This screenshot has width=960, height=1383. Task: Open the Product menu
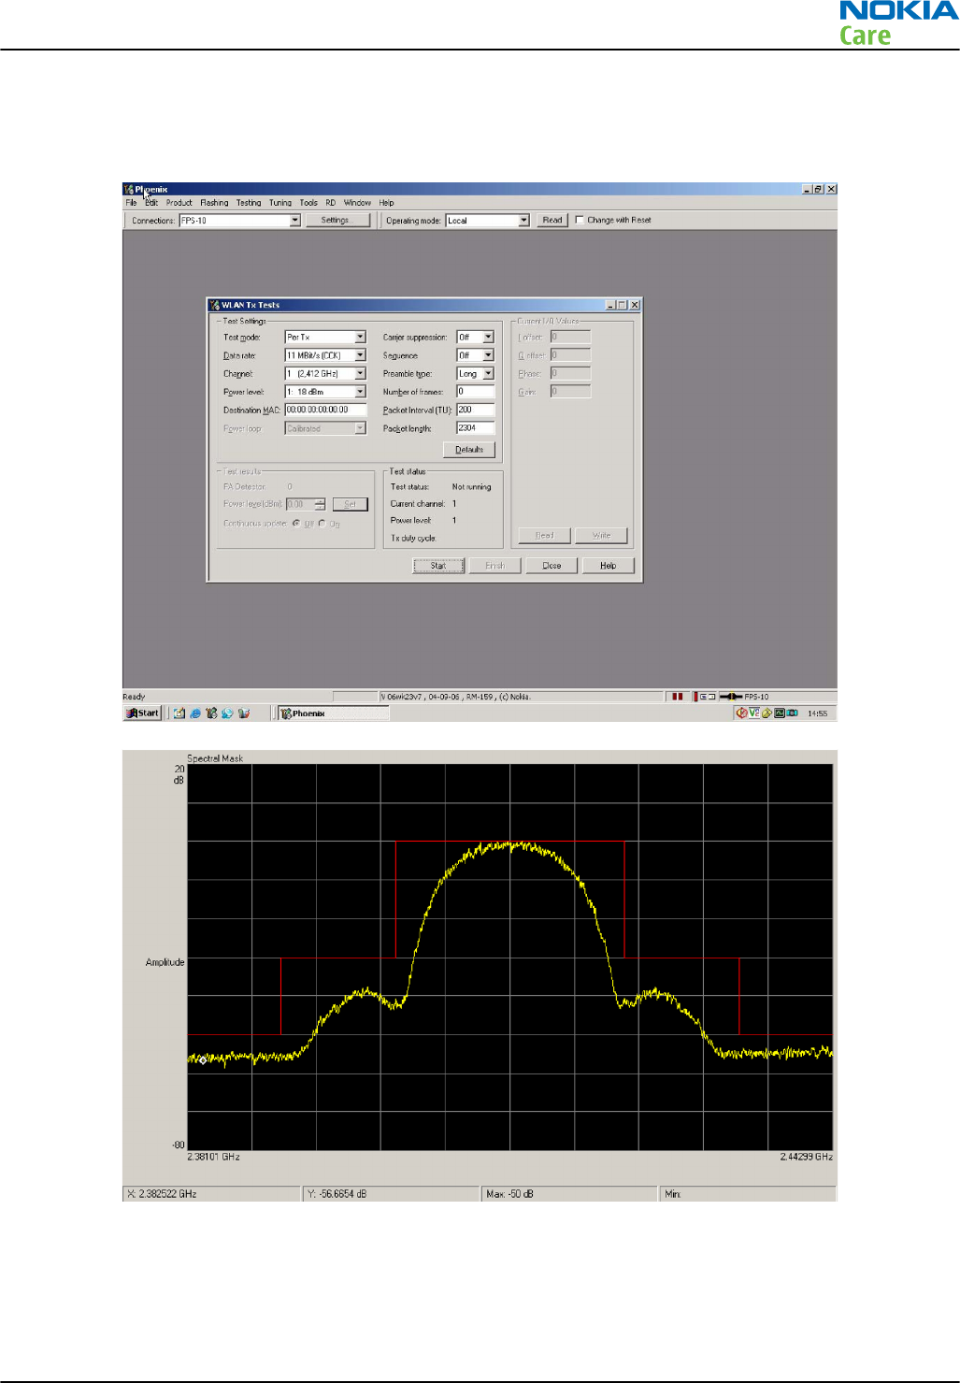pyautogui.click(x=179, y=203)
